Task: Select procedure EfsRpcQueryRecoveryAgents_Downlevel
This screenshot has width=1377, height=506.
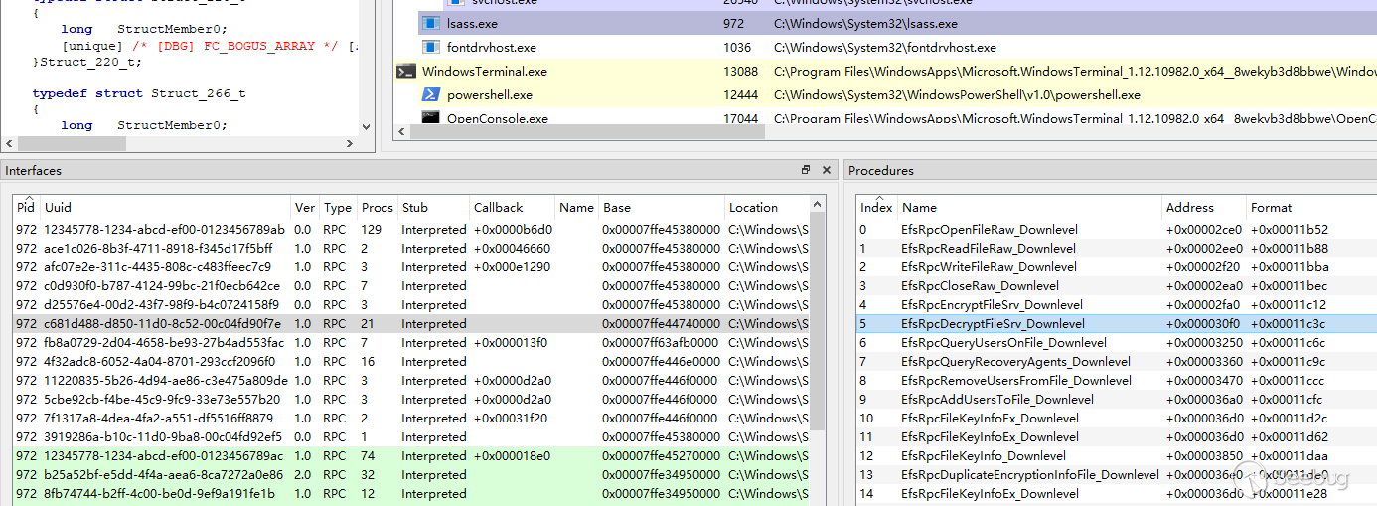Action: 1015,361
